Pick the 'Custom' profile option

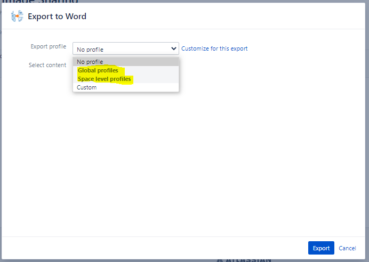(126, 87)
